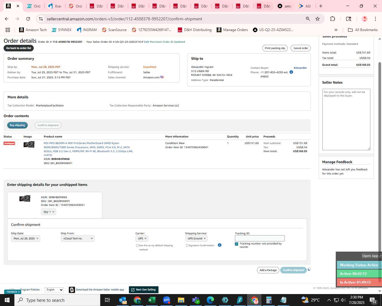Show hidden system tray icons chevron

coord(329,300)
